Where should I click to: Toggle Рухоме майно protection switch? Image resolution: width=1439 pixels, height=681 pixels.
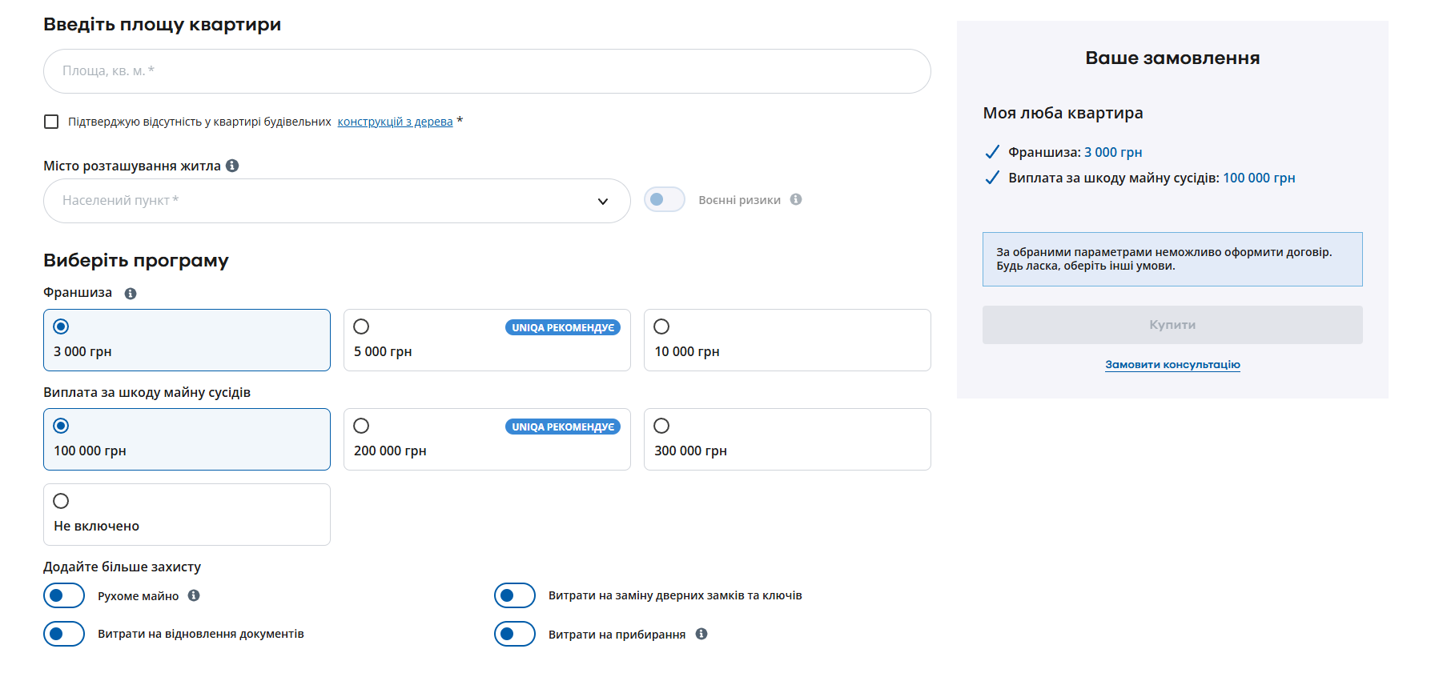click(64, 595)
